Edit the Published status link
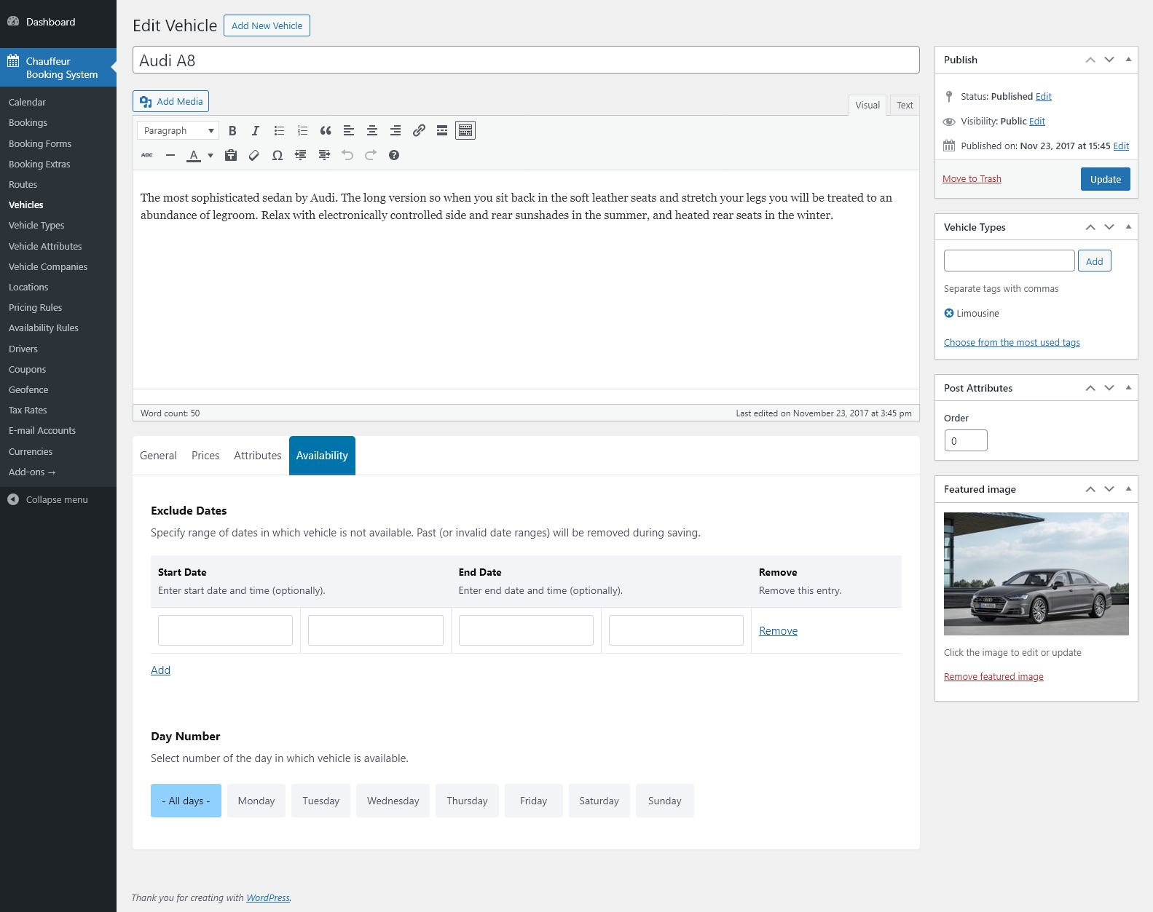The height and width of the screenshot is (912, 1153). pyautogui.click(x=1044, y=97)
